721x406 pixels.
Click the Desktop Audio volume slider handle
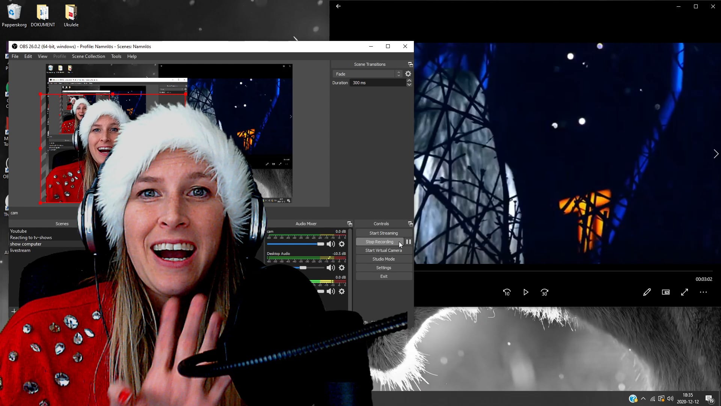(x=303, y=268)
